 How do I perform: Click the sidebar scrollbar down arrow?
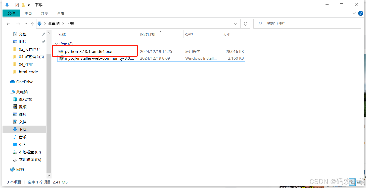tap(49, 176)
